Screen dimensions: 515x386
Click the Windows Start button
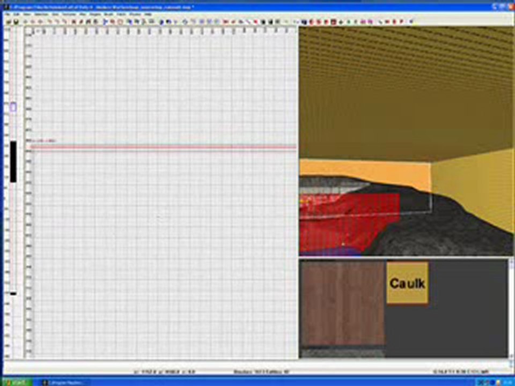click(x=17, y=382)
